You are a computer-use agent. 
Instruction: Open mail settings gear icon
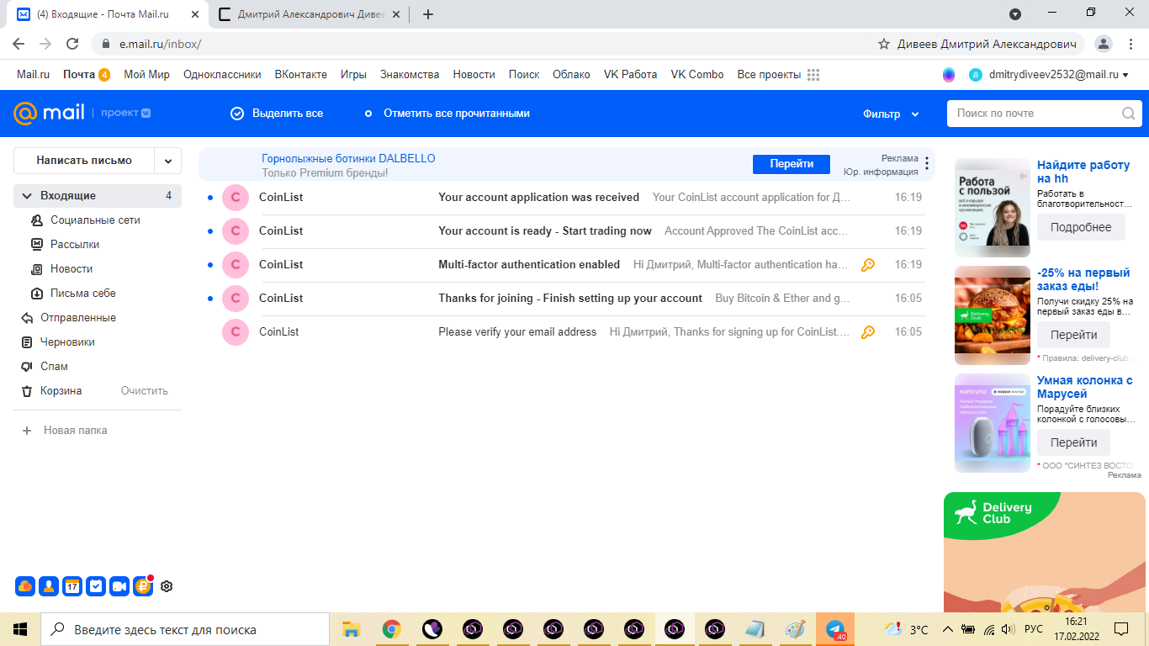pos(167,586)
